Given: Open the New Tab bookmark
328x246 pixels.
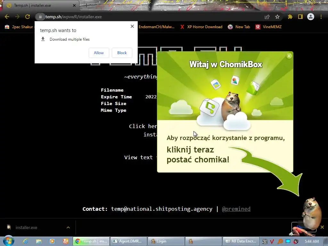Looking at the screenshot, I should [x=239, y=27].
